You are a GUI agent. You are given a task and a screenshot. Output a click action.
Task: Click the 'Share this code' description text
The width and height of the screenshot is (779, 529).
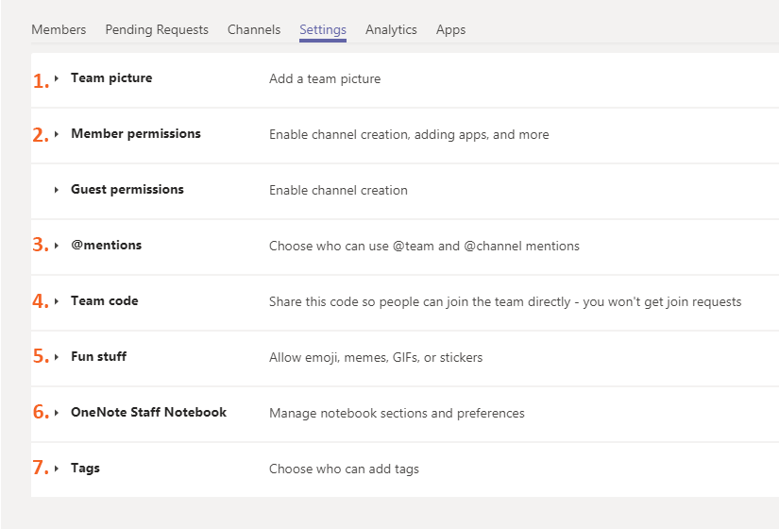point(505,302)
